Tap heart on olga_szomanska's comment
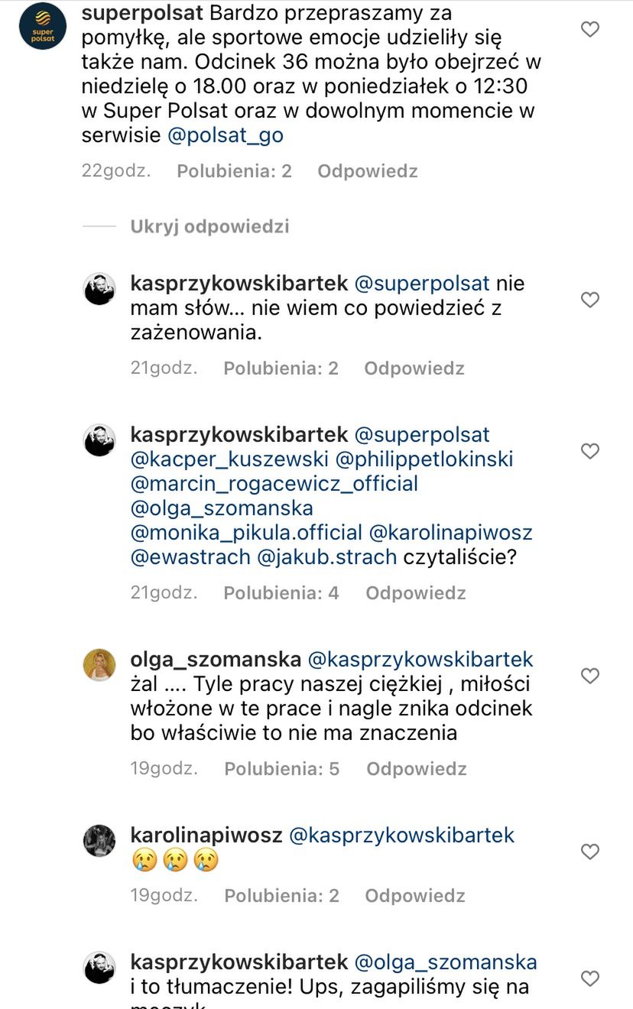 (x=590, y=676)
